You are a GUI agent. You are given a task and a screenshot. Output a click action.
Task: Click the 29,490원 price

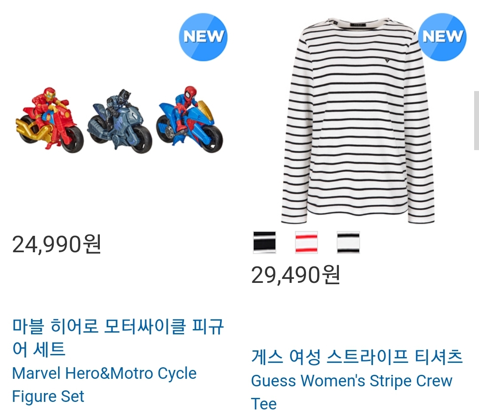(296, 275)
